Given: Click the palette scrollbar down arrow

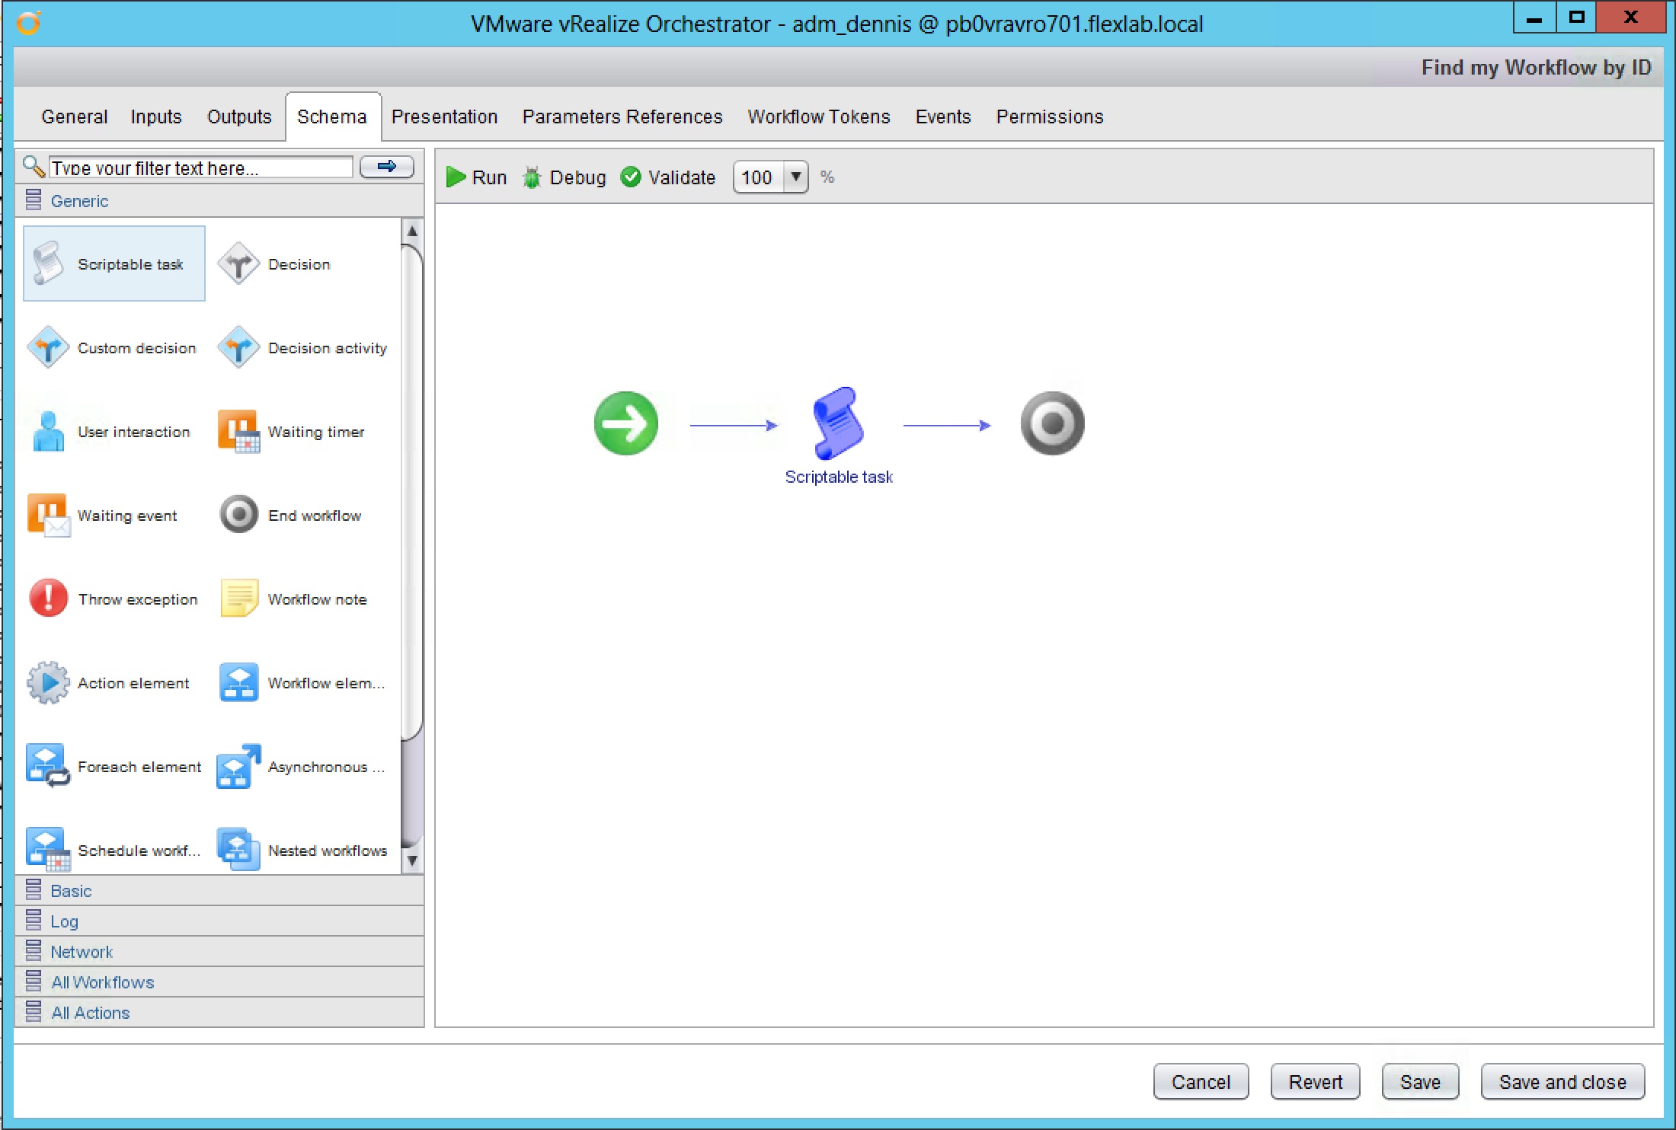Looking at the screenshot, I should 411,860.
